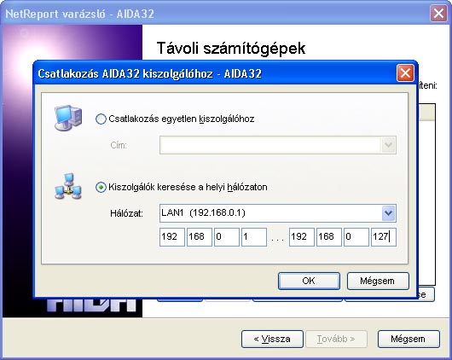Screen dimensions: 452x360
Task: Click the end IP last octet 127
Action: tap(384, 237)
